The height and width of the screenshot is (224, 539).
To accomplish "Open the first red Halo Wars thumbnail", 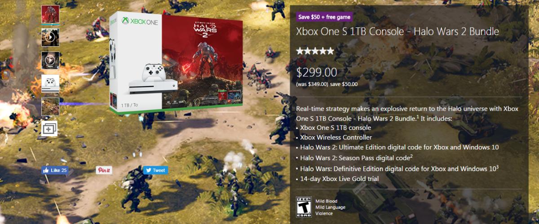I will click(x=50, y=14).
